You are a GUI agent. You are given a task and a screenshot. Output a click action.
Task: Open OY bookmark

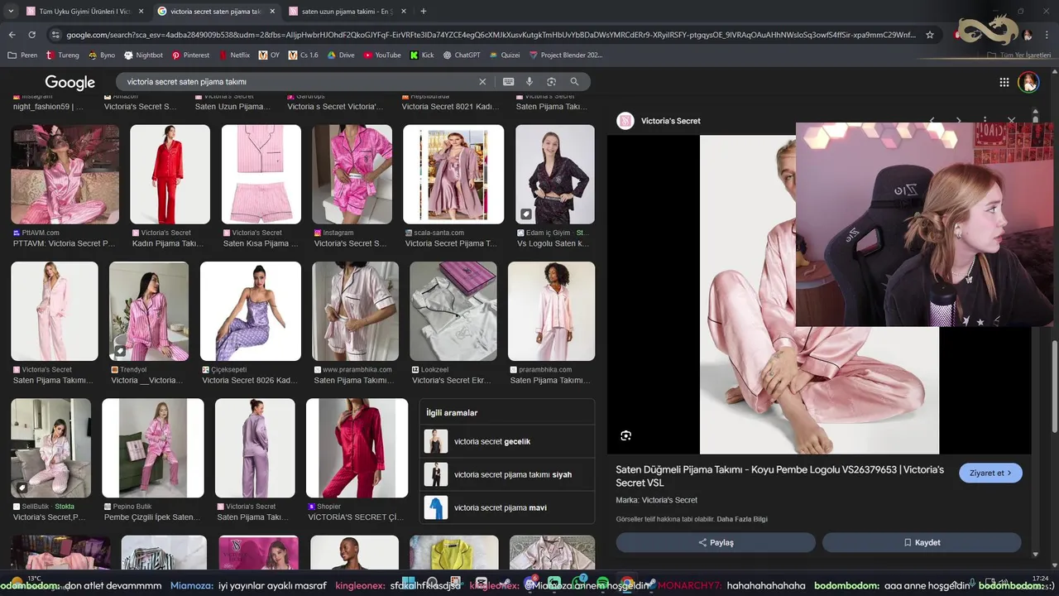point(269,55)
